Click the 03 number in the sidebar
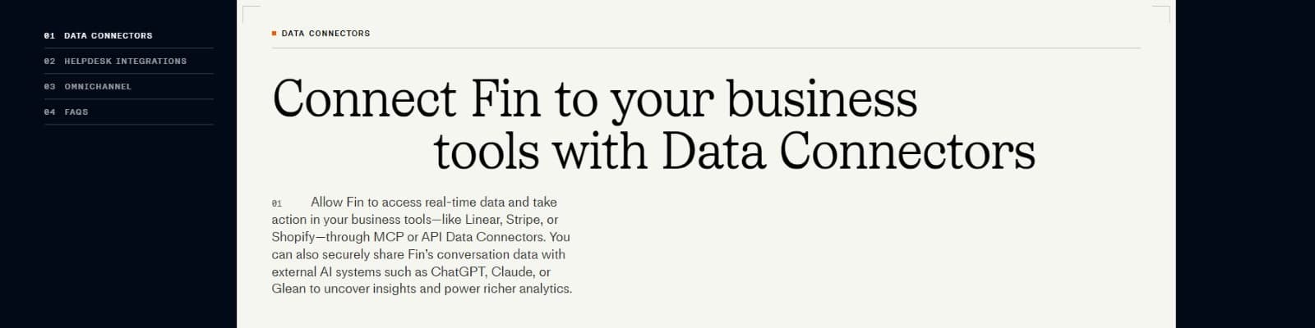The width and height of the screenshot is (1315, 328). [x=49, y=87]
